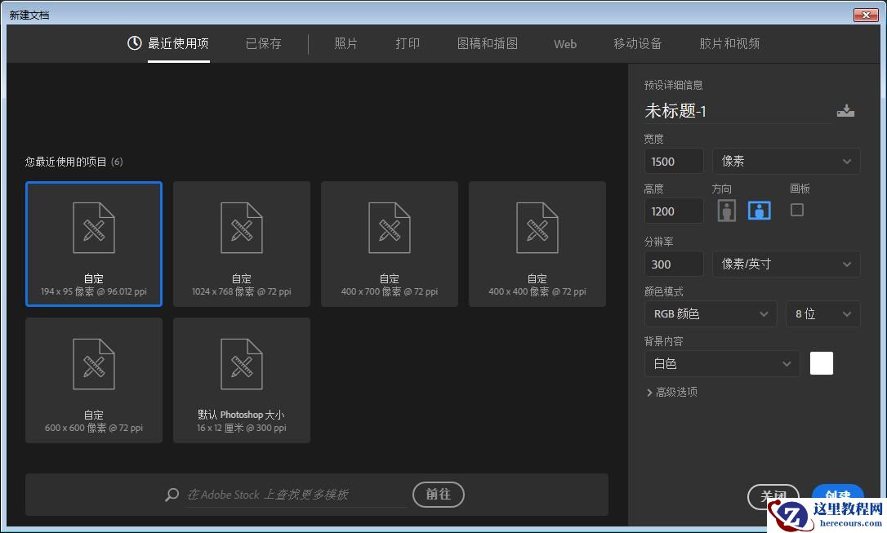Click the clock icon beside 最近使用项
This screenshot has height=533, width=887.
click(x=134, y=43)
